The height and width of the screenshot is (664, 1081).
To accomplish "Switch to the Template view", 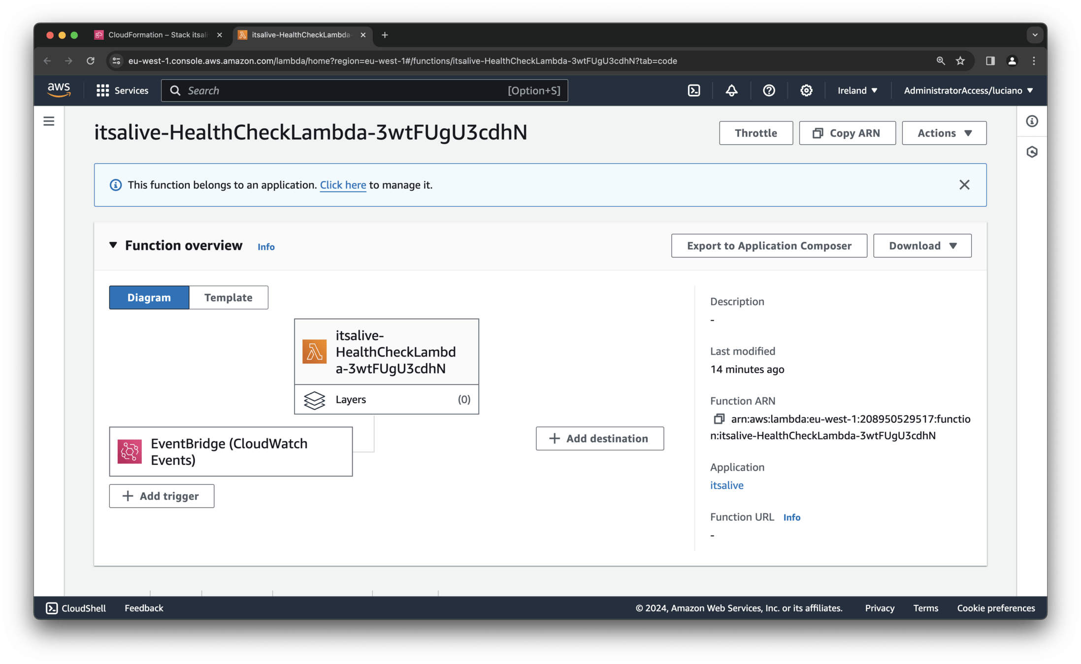I will [x=228, y=298].
